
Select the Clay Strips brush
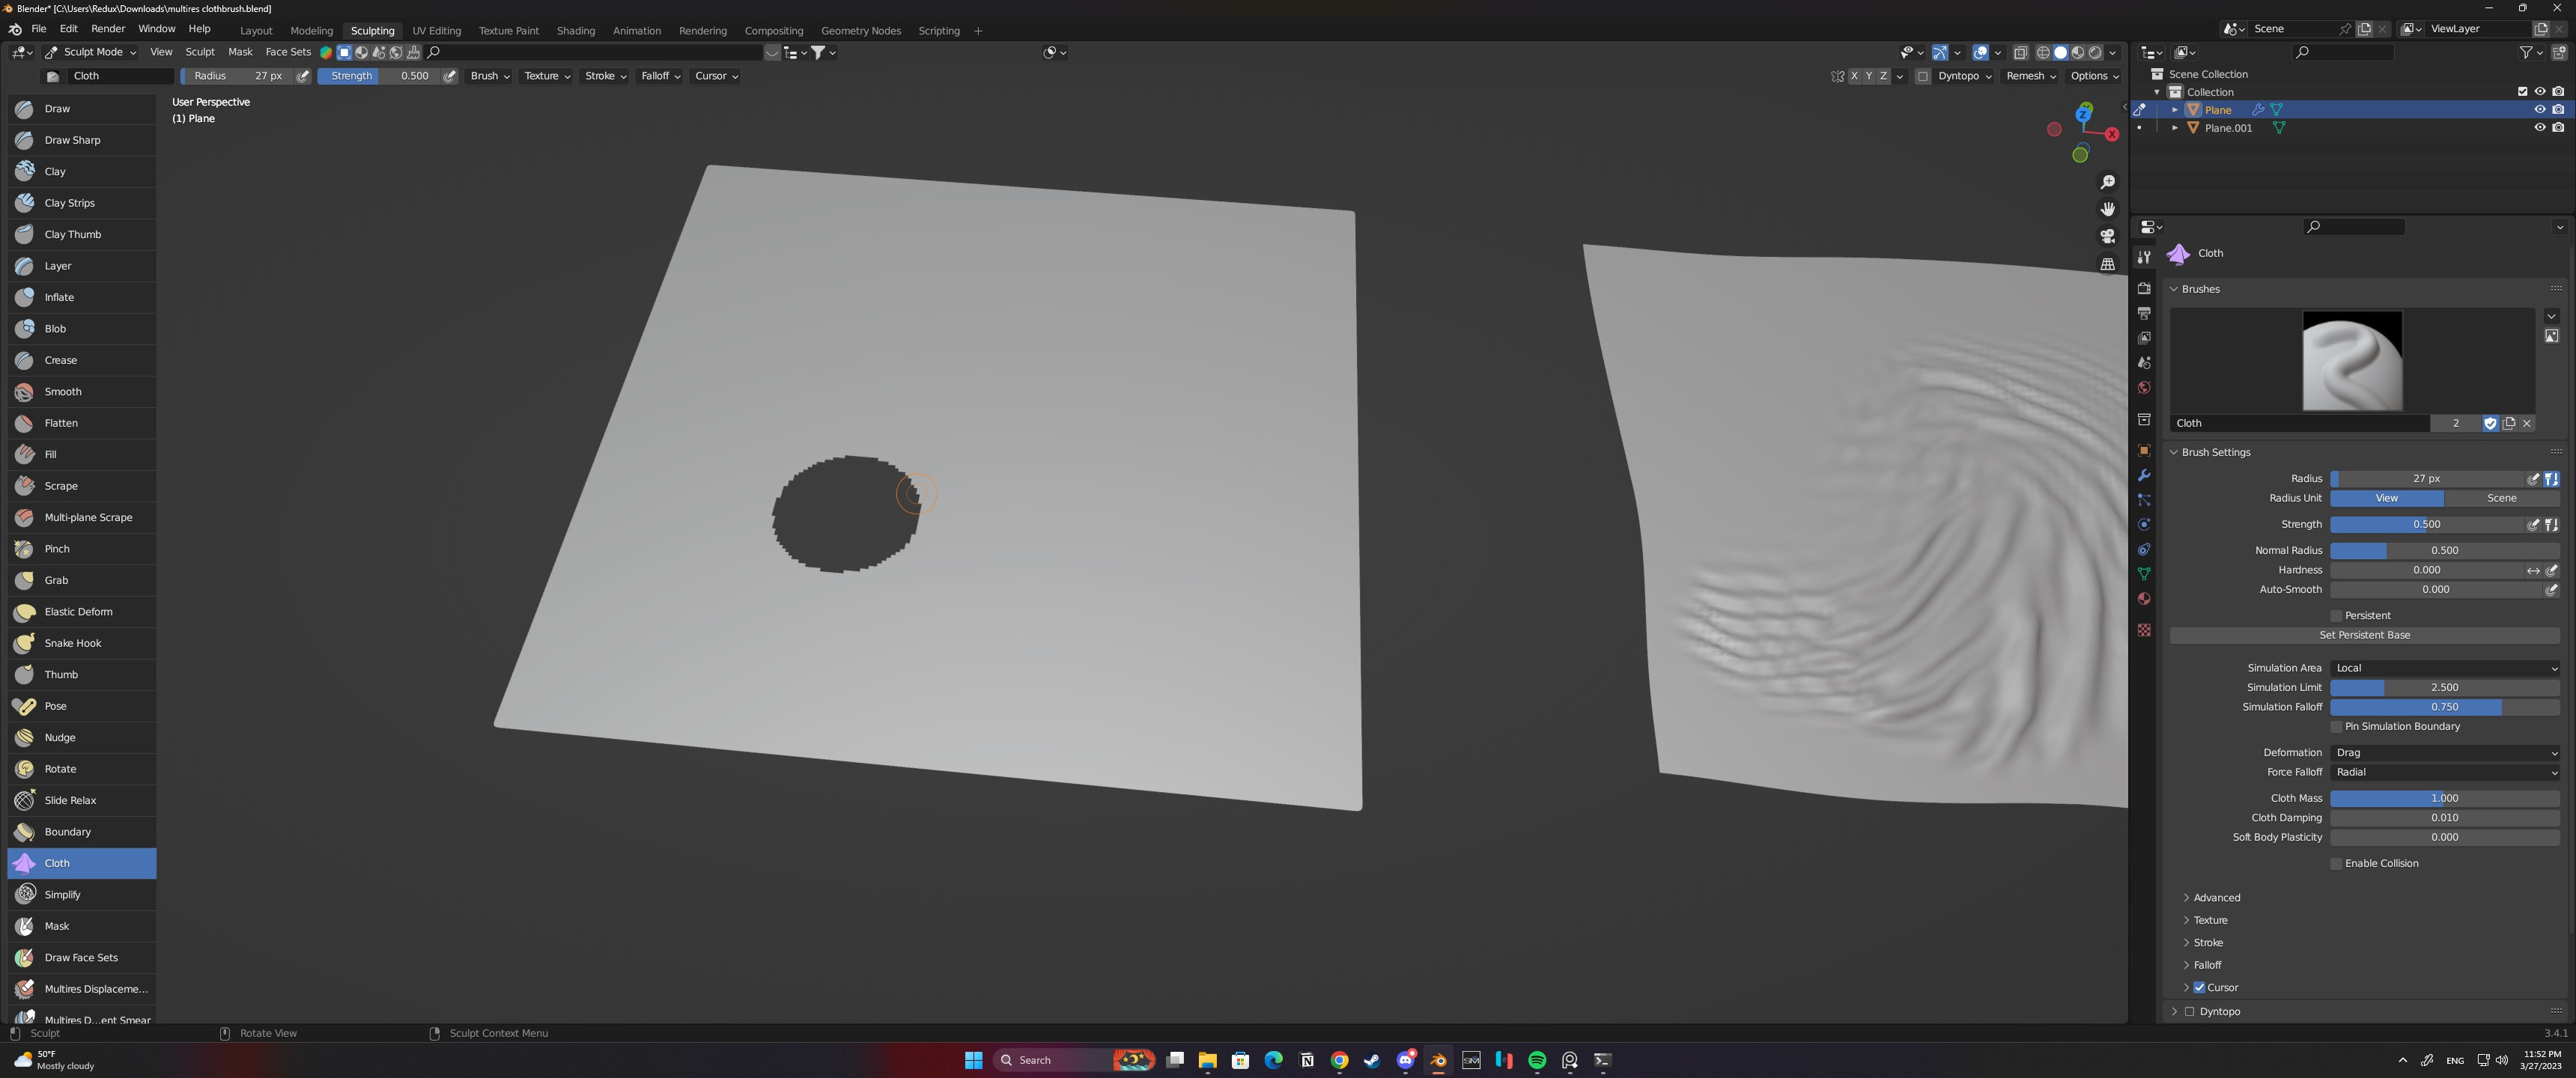click(82, 203)
